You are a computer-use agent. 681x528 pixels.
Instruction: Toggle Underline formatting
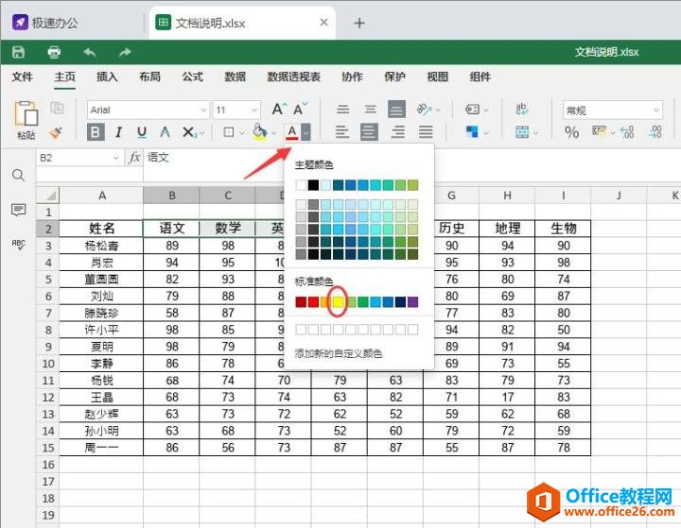pyautogui.click(x=142, y=132)
